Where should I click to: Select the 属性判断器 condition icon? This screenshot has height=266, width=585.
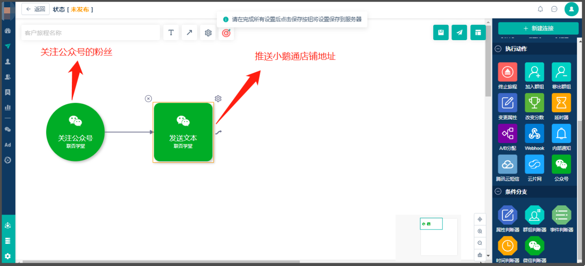point(507,215)
